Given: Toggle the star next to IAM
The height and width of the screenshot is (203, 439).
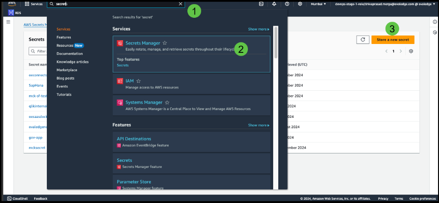Looking at the screenshot, I should coord(138,81).
